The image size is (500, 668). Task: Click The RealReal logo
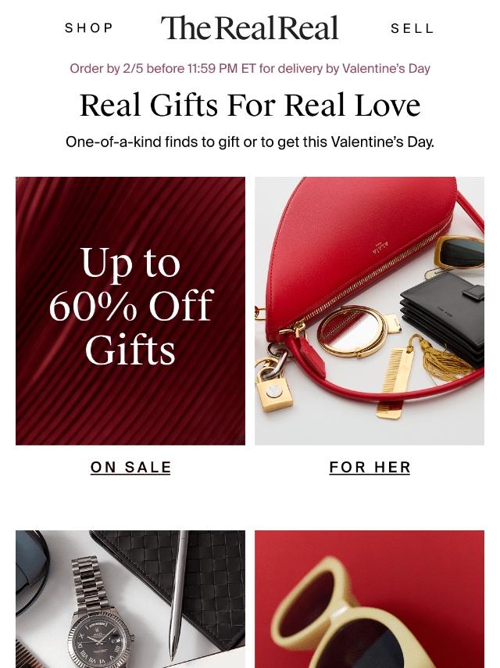point(250,27)
